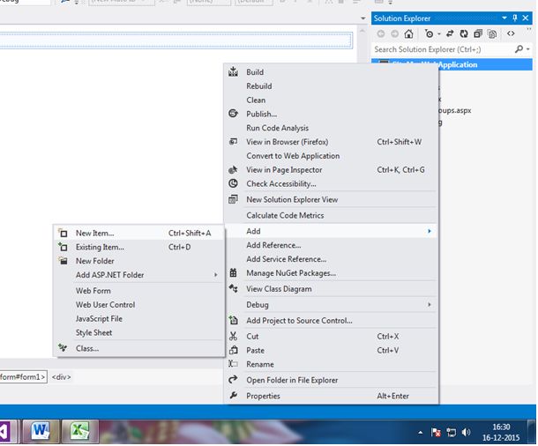The width and height of the screenshot is (538, 446).
Task: Choose Build from the context menu
Action: click(x=255, y=72)
